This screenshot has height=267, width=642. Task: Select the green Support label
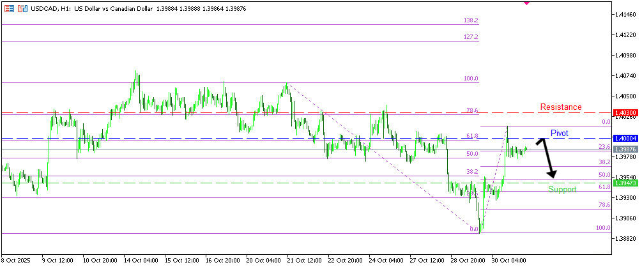coord(562,190)
